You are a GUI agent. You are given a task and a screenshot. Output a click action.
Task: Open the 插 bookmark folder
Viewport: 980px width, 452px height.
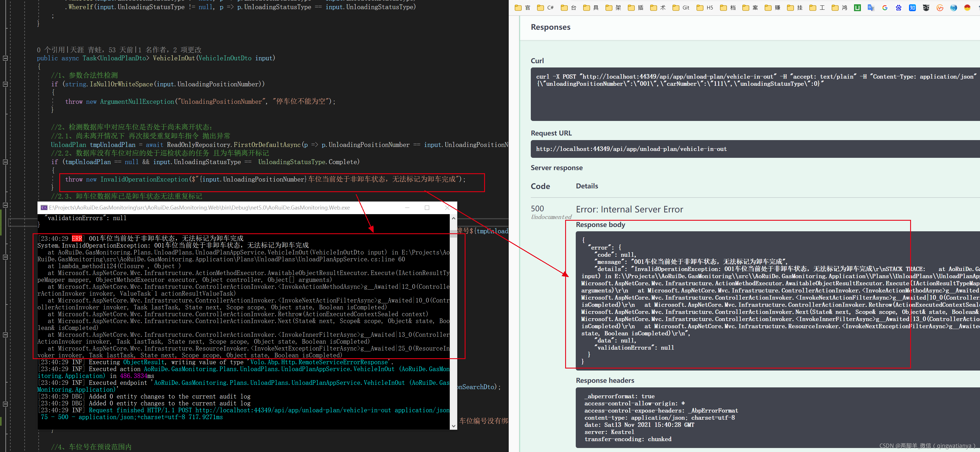click(x=636, y=8)
